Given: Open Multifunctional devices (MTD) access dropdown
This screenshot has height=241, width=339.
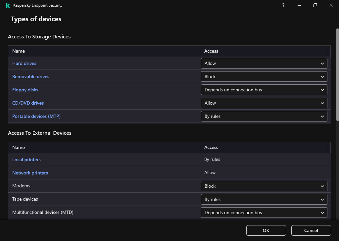Looking at the screenshot, I should [x=264, y=213].
